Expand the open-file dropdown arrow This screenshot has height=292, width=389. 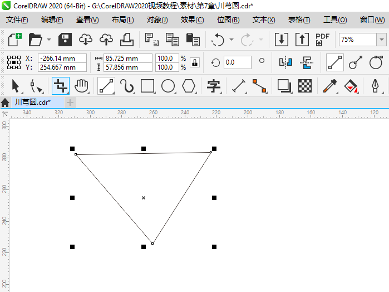[49, 39]
